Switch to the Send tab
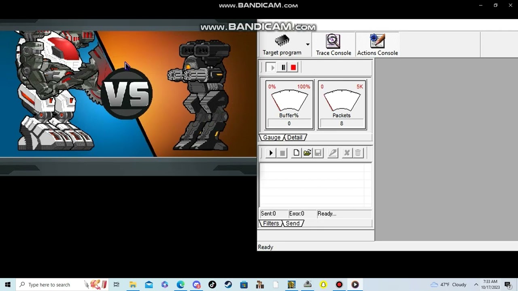 293,224
